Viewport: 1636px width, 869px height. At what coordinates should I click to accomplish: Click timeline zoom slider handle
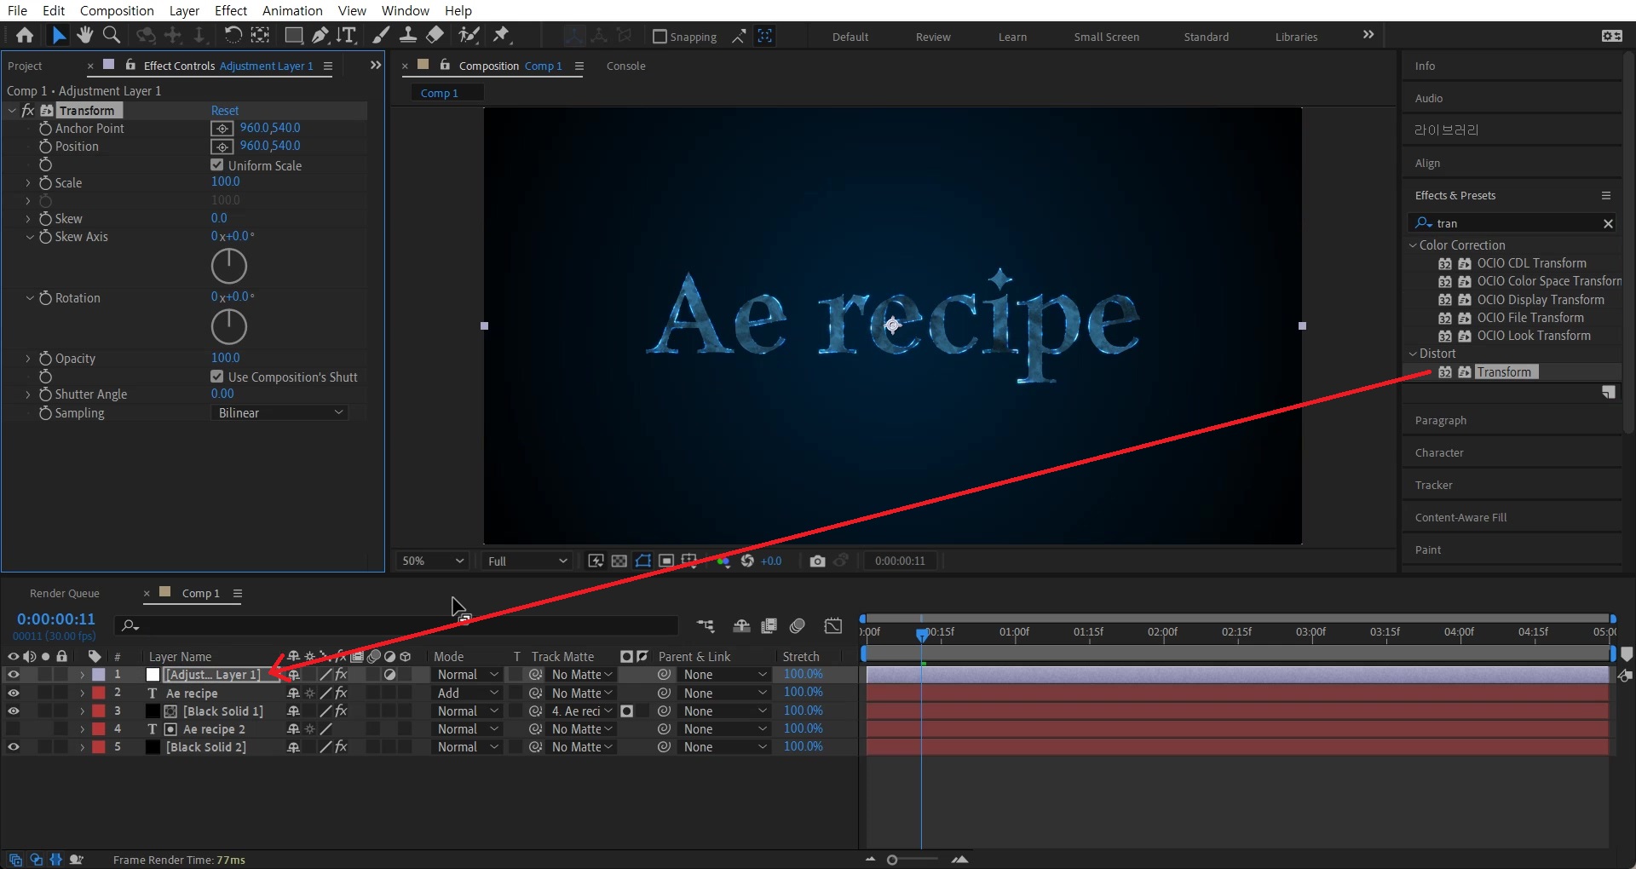892,860
